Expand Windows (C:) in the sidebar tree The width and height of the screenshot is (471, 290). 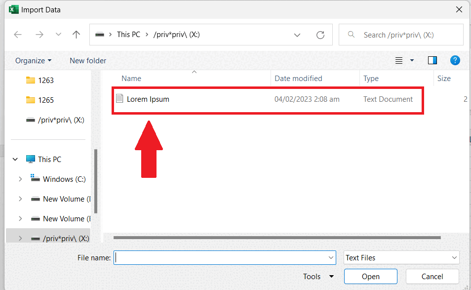(x=20, y=179)
